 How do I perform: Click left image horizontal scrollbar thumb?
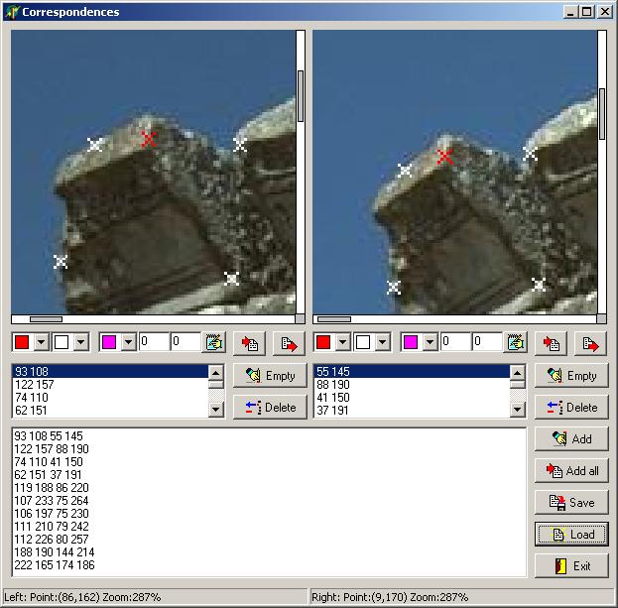[x=46, y=319]
